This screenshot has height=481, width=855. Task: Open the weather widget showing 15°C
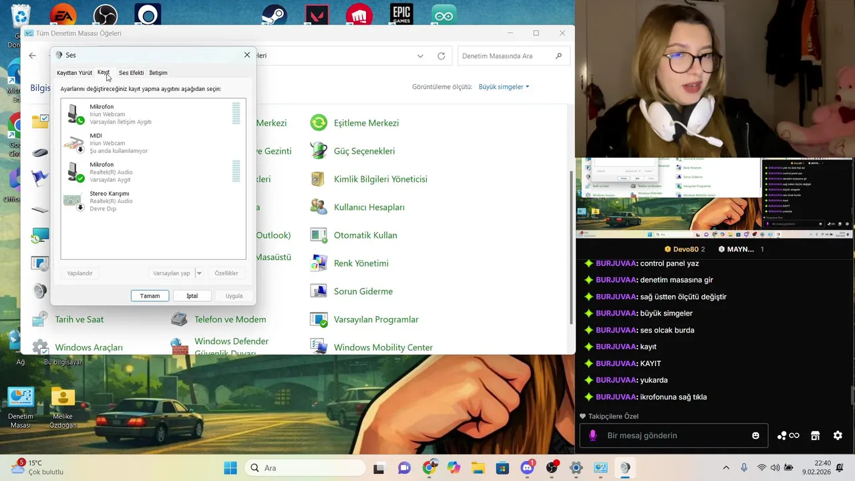(37, 467)
